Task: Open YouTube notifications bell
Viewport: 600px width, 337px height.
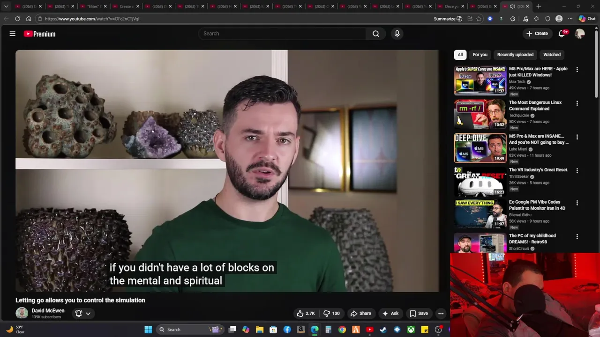Action: 562,34
